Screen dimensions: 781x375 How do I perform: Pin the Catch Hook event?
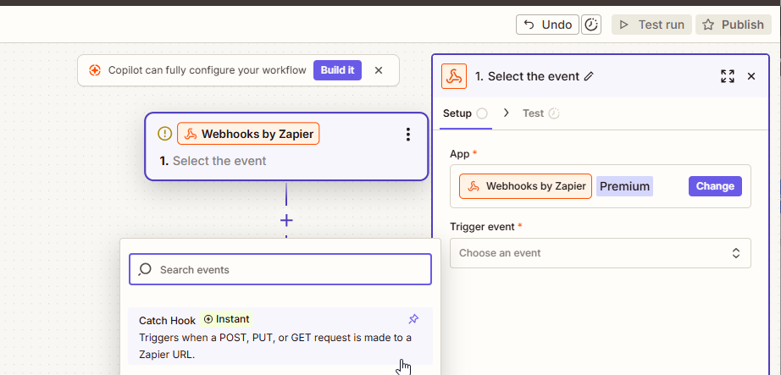coord(413,319)
